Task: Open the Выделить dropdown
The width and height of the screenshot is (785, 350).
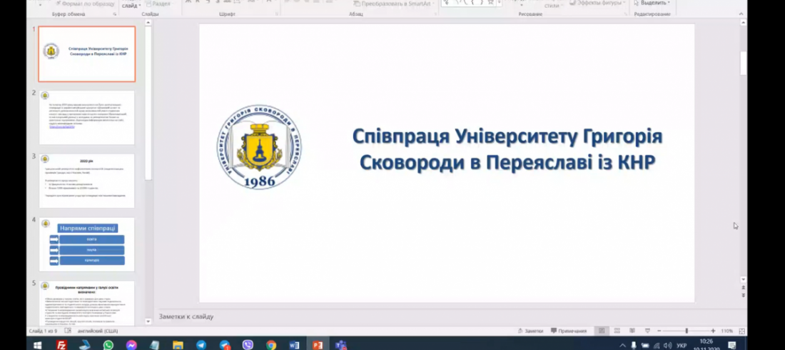Action: (652, 3)
